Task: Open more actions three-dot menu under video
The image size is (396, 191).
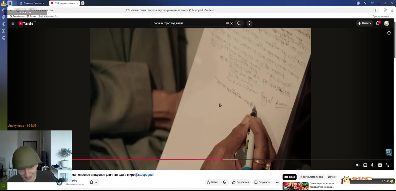Action: tap(277, 182)
